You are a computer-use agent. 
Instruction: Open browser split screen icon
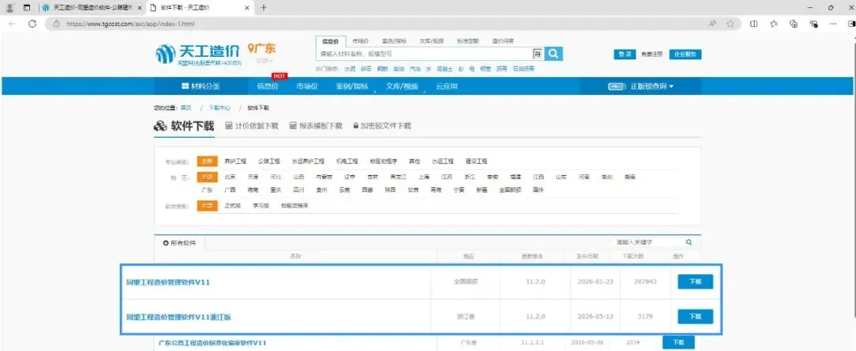(754, 24)
